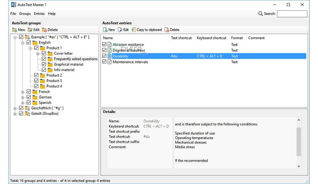Toggle the German folder checkbox
Image resolution: width=318 pixels, height=184 pixels.
click(x=29, y=97)
